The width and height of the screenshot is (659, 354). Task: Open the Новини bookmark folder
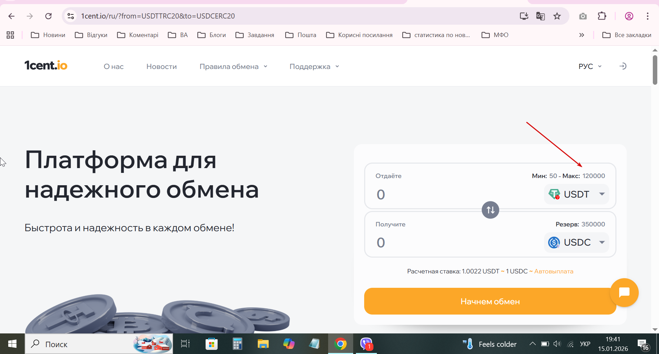click(x=48, y=35)
